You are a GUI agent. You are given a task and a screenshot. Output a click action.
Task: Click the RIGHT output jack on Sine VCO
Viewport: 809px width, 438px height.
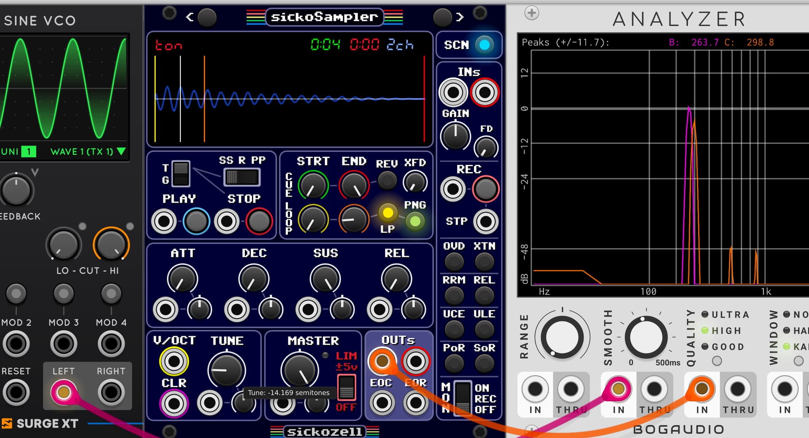(x=111, y=393)
